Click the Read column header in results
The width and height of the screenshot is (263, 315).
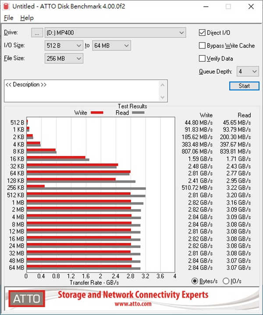pyautogui.click(x=244, y=115)
